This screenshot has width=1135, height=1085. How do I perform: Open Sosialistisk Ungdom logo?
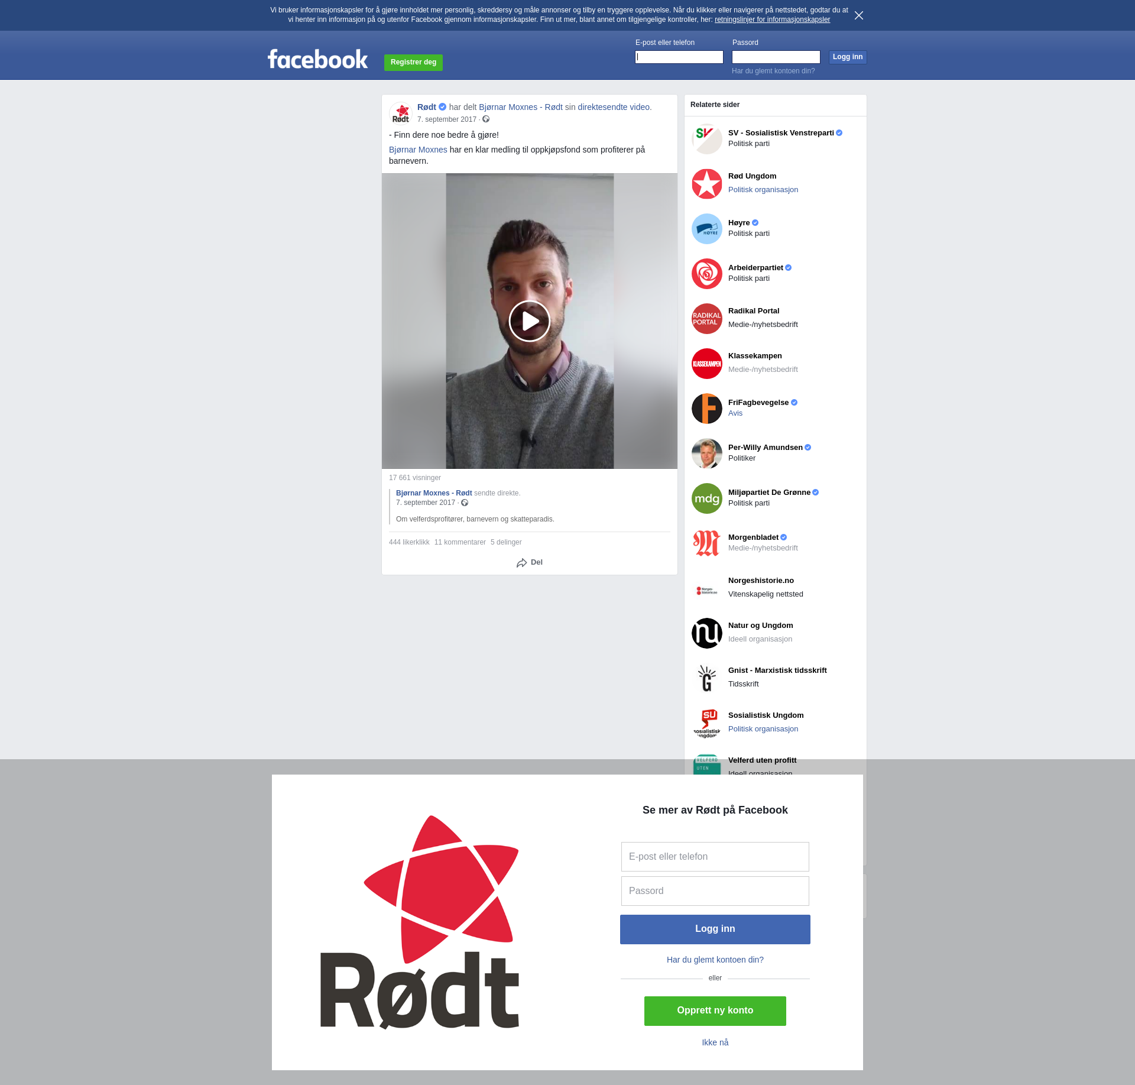pyautogui.click(x=707, y=723)
